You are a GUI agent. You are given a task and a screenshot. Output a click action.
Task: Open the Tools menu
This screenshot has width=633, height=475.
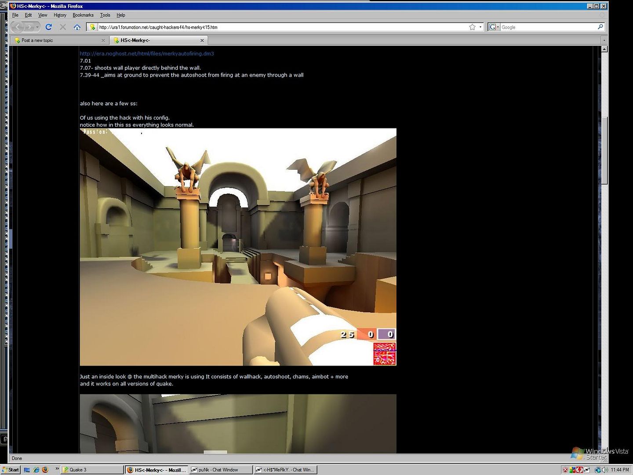pyautogui.click(x=105, y=15)
